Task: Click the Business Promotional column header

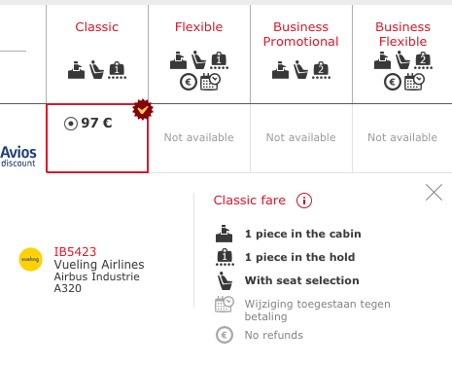Action: 300,34
